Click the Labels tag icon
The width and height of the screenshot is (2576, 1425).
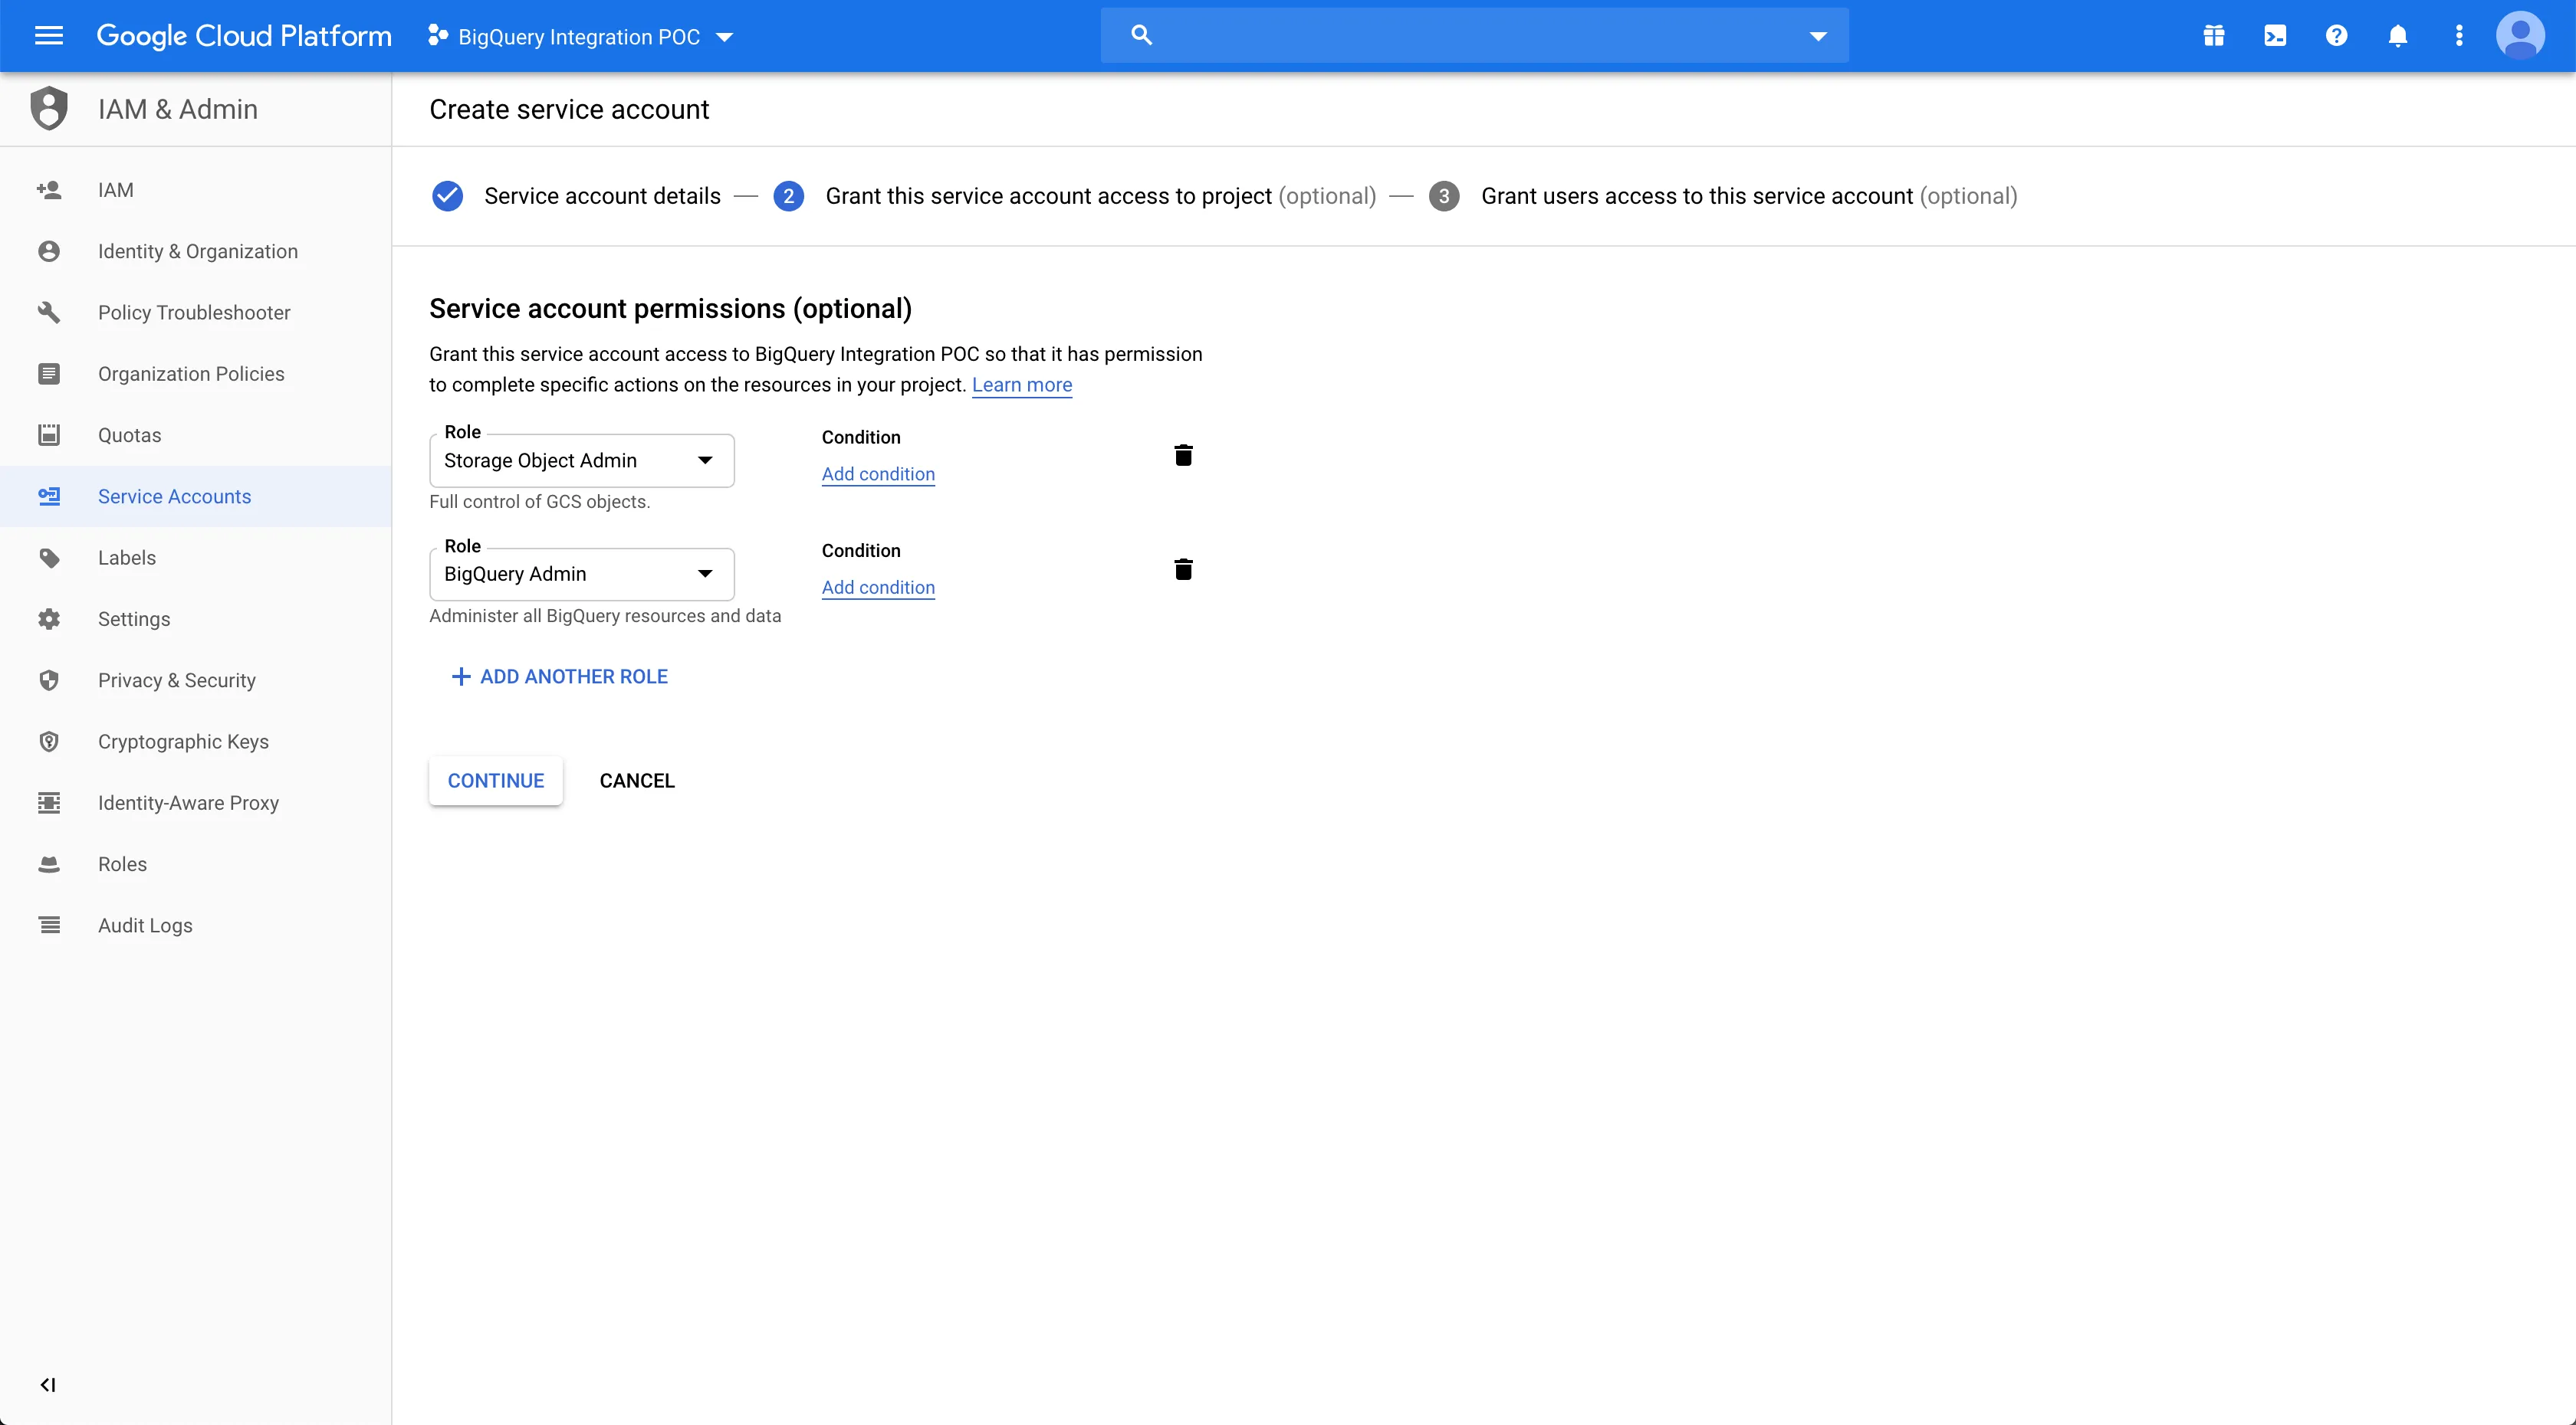[x=48, y=558]
